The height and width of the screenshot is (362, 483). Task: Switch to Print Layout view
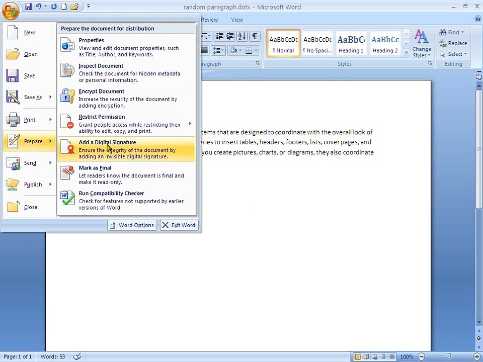[x=357, y=357]
